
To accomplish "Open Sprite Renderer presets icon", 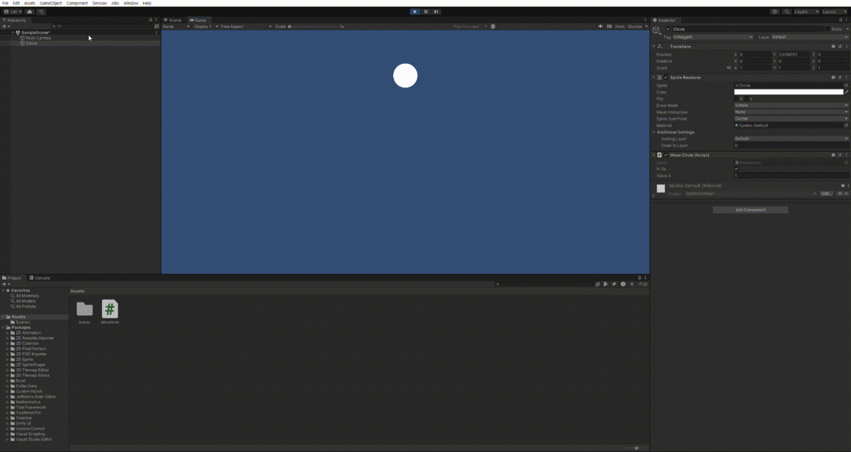I will tap(840, 77).
